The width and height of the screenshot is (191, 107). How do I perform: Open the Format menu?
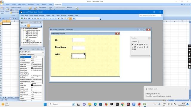[x=42, y=15]
